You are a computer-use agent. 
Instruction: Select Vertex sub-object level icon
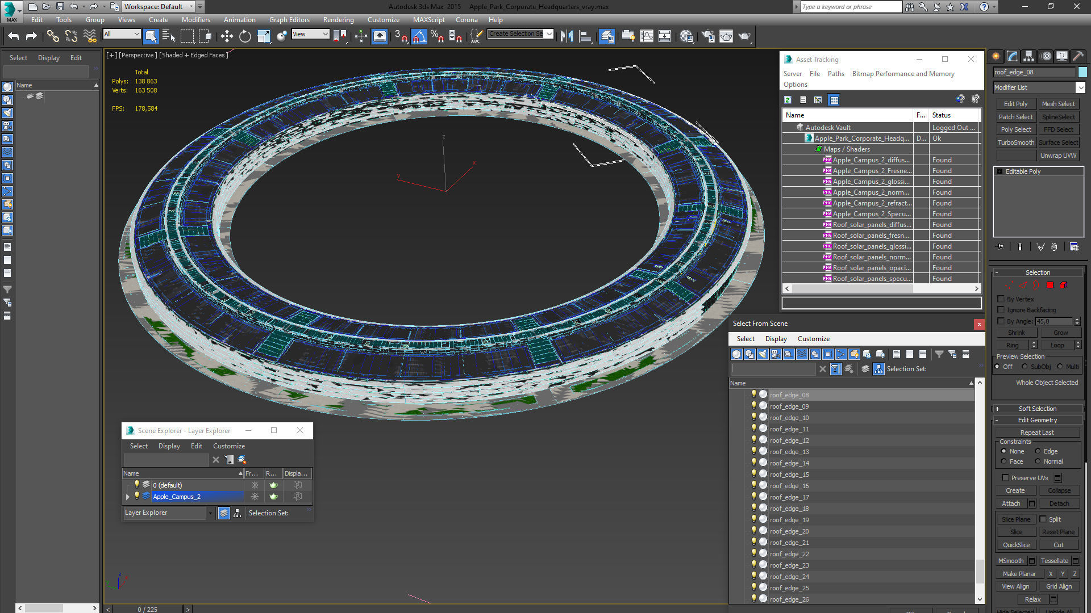click(1009, 285)
